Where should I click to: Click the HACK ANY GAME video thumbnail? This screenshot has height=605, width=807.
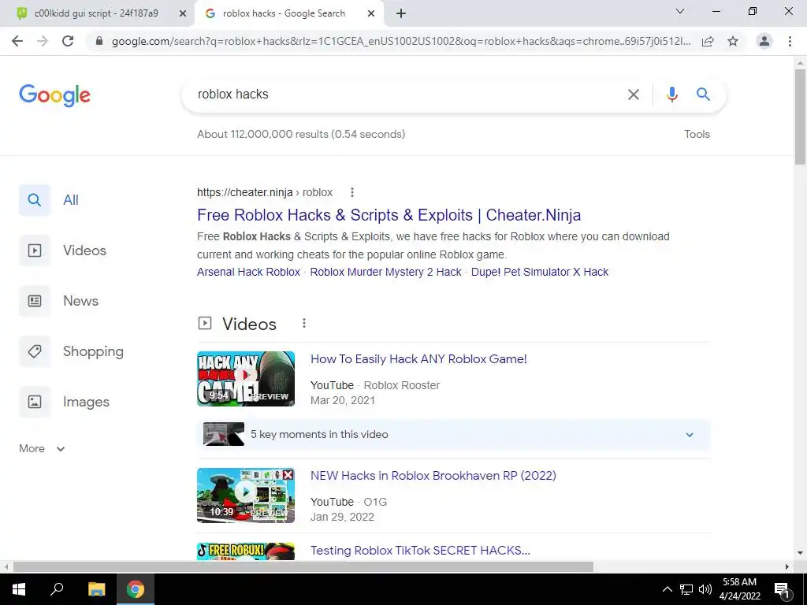pos(246,379)
